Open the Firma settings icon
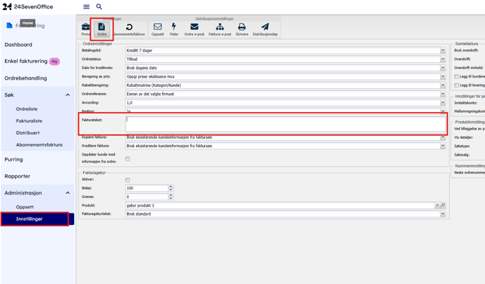 (85, 29)
